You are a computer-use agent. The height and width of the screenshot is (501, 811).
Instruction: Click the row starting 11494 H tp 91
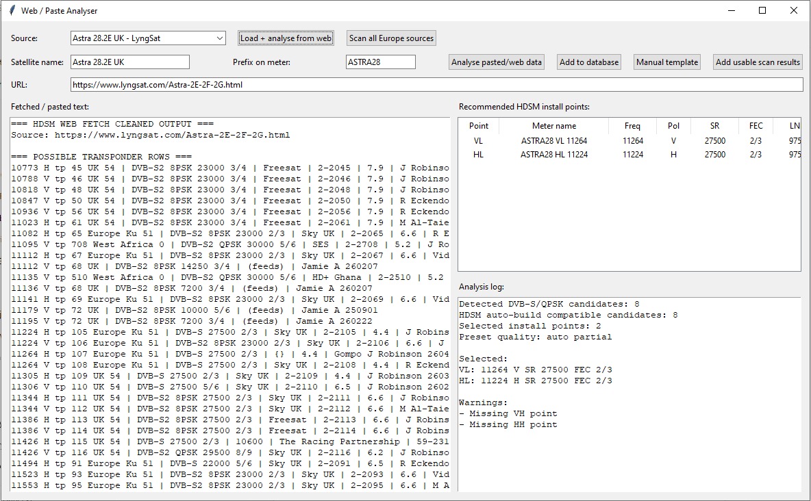230,464
